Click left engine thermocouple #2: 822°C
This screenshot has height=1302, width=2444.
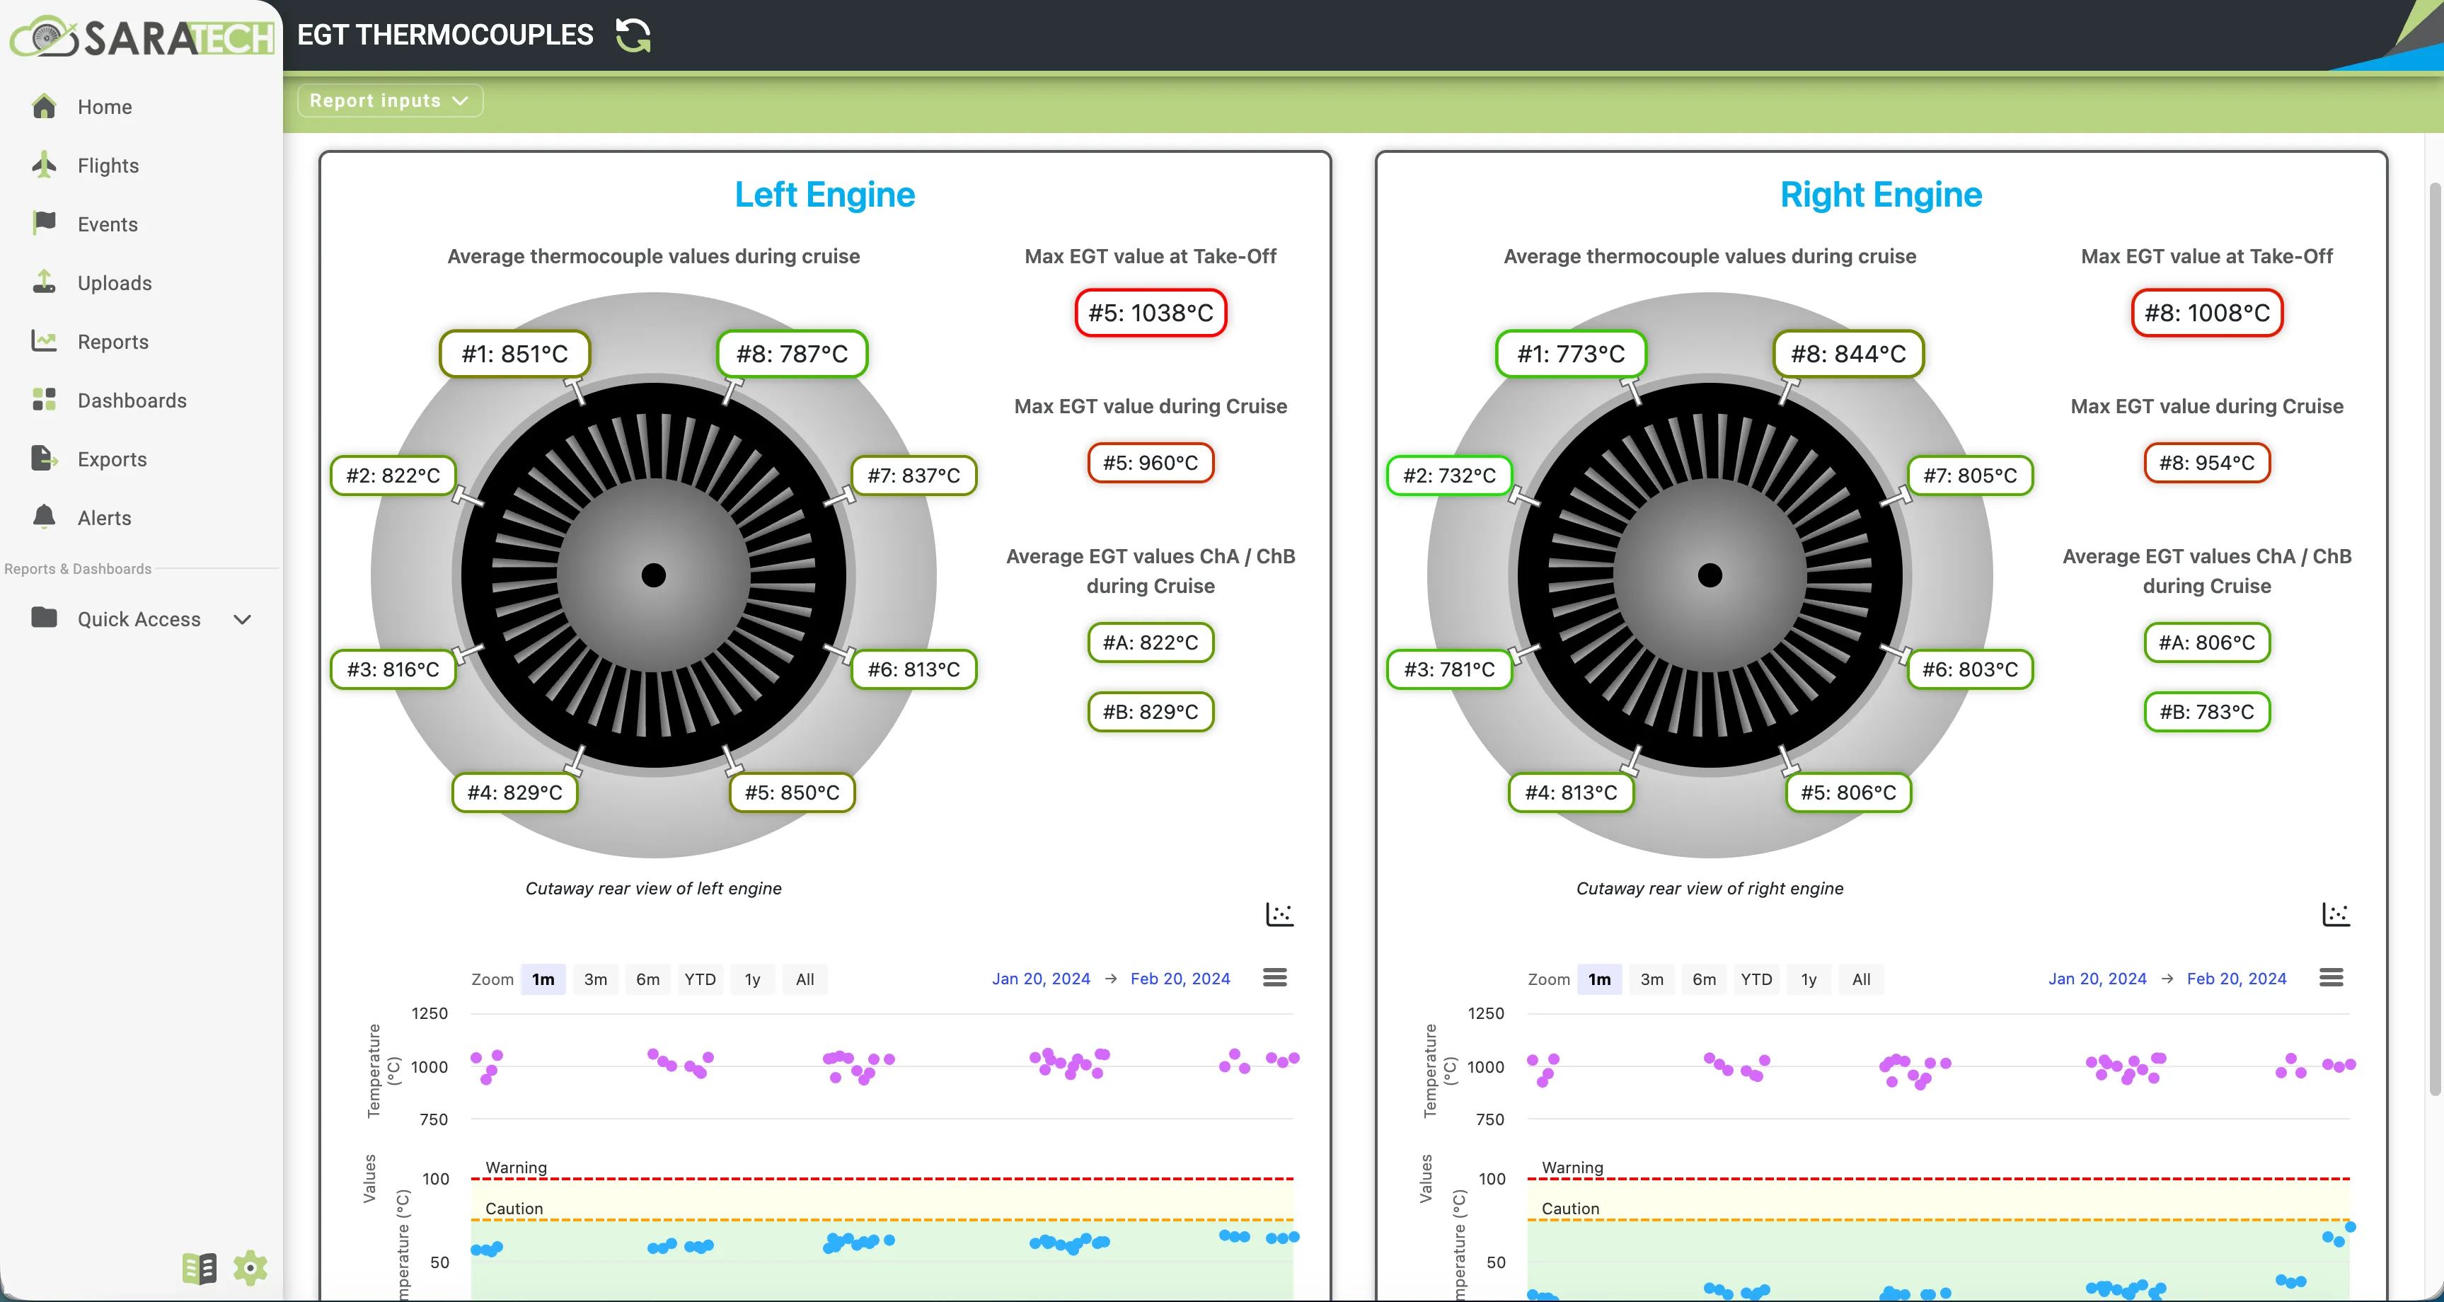[x=393, y=476]
